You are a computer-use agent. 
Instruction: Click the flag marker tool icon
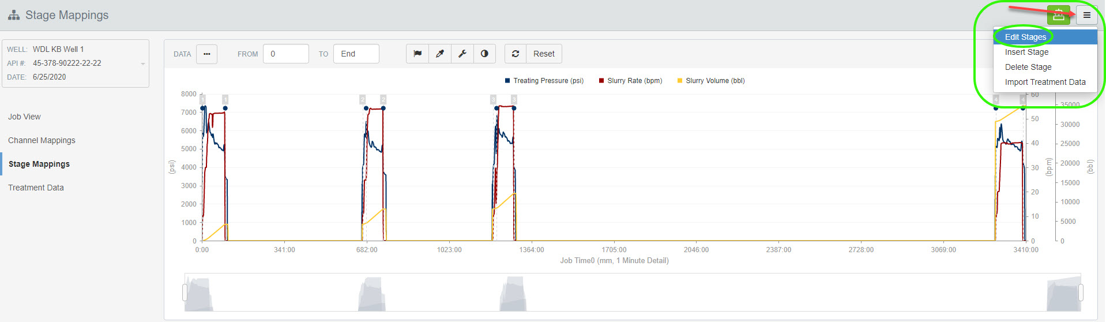click(x=417, y=54)
